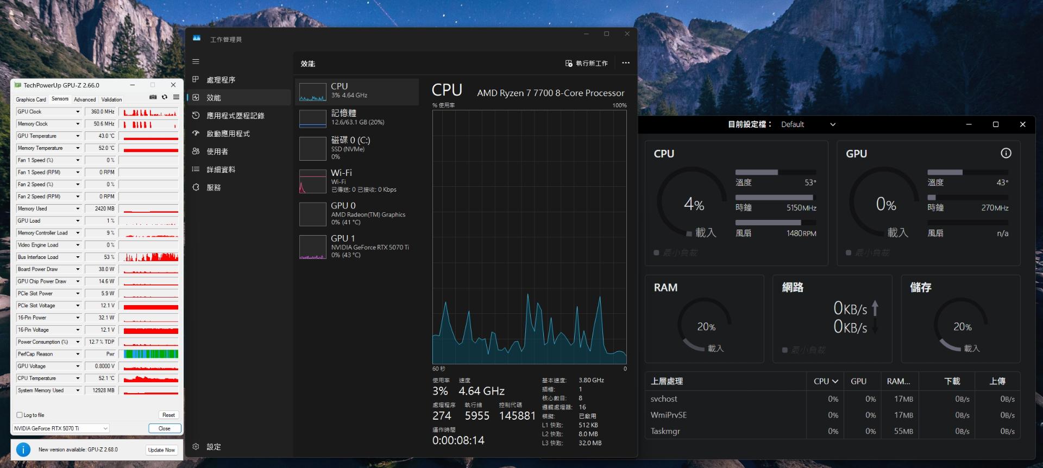The image size is (1043, 468).
Task: Open the GPU-Z hamburger menu icon
Action: coord(176,97)
